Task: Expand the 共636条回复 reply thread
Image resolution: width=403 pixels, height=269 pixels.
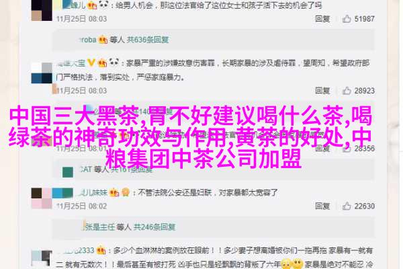Action: coord(148,40)
